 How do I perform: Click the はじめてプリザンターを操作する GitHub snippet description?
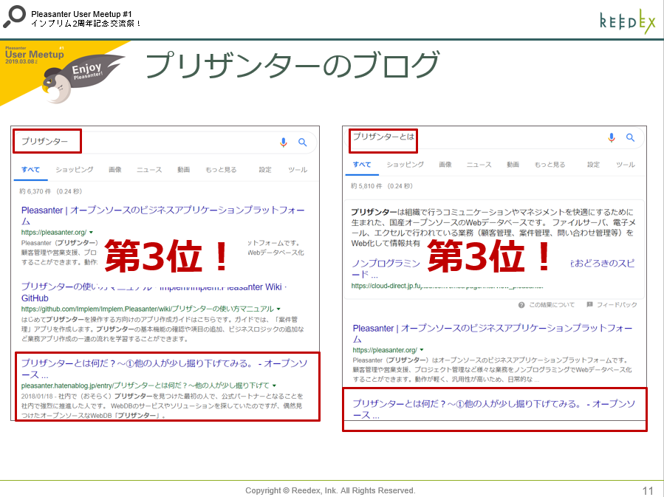pos(162,329)
